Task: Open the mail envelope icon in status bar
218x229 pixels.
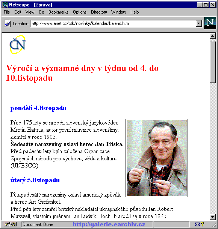Action: click(197, 224)
